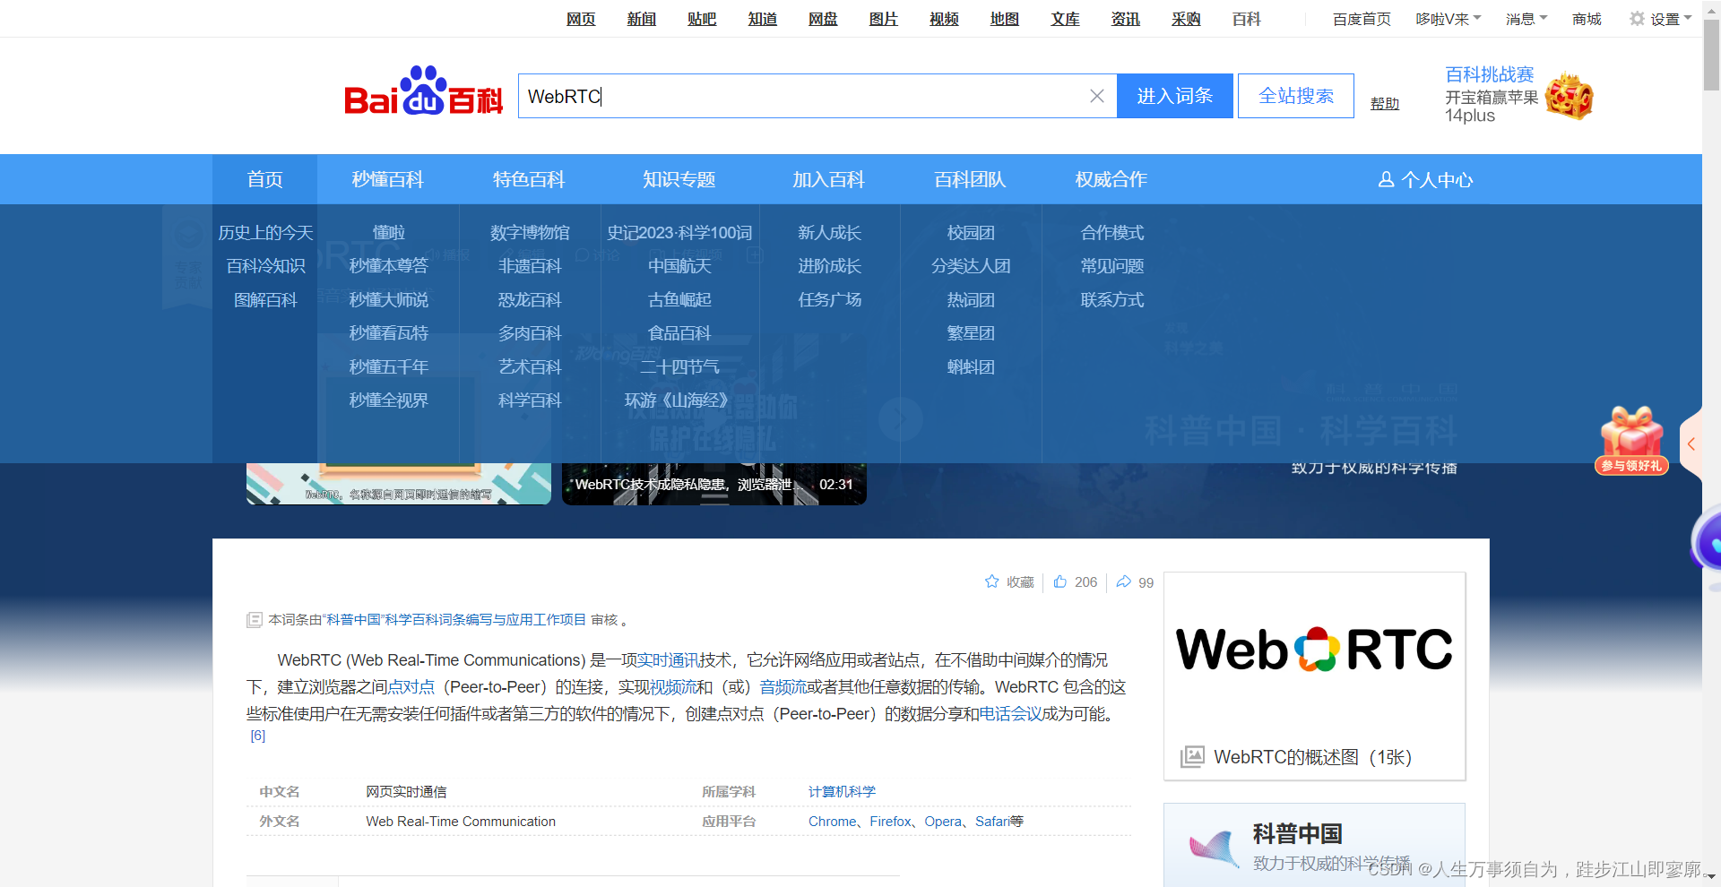The height and width of the screenshot is (887, 1721).
Task: Open the 哆啦V来 account dropdown
Action: tap(1449, 19)
